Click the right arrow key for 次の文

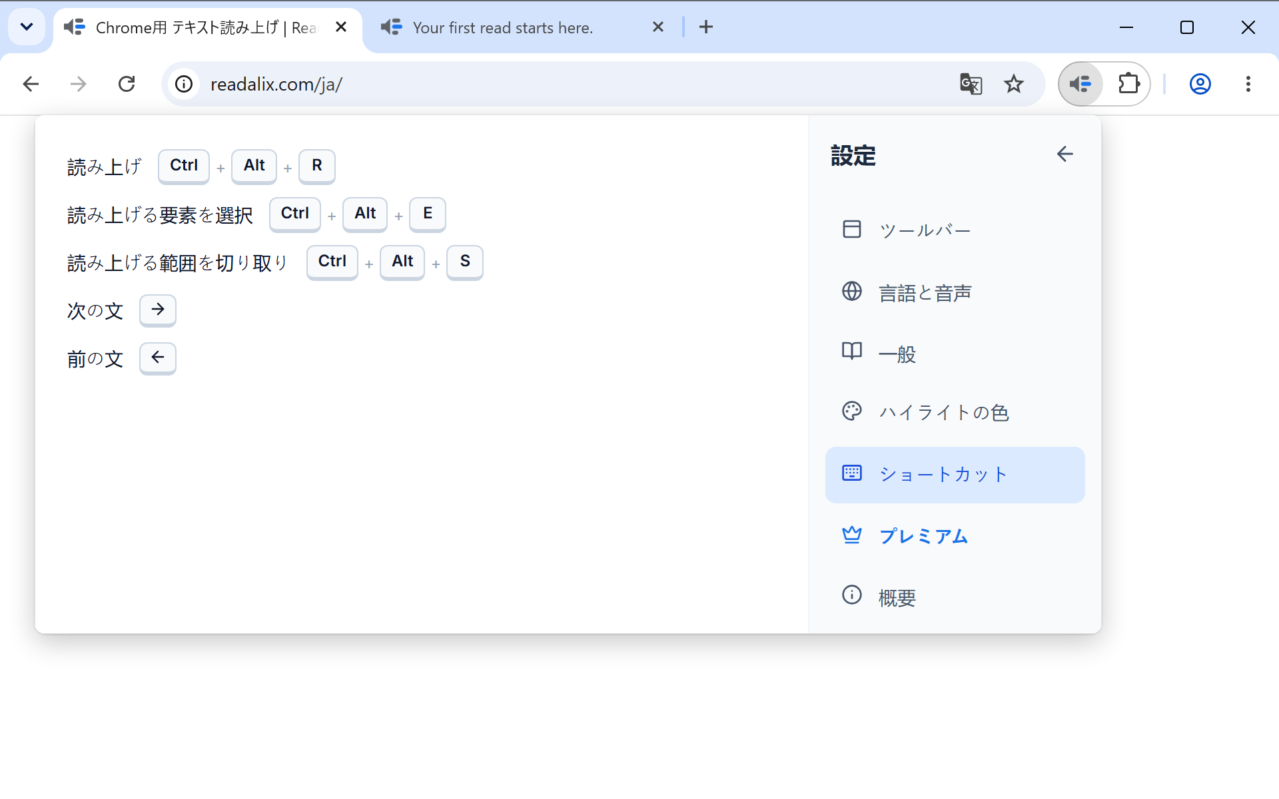tap(158, 310)
